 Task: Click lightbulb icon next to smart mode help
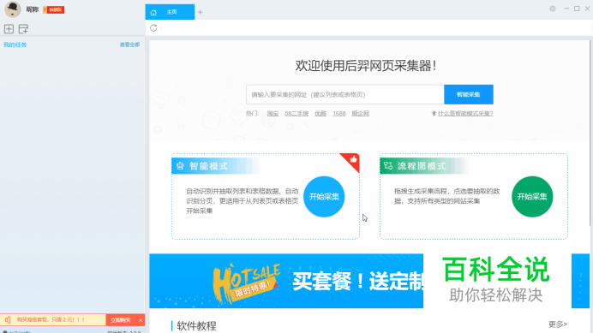pyautogui.click(x=434, y=113)
